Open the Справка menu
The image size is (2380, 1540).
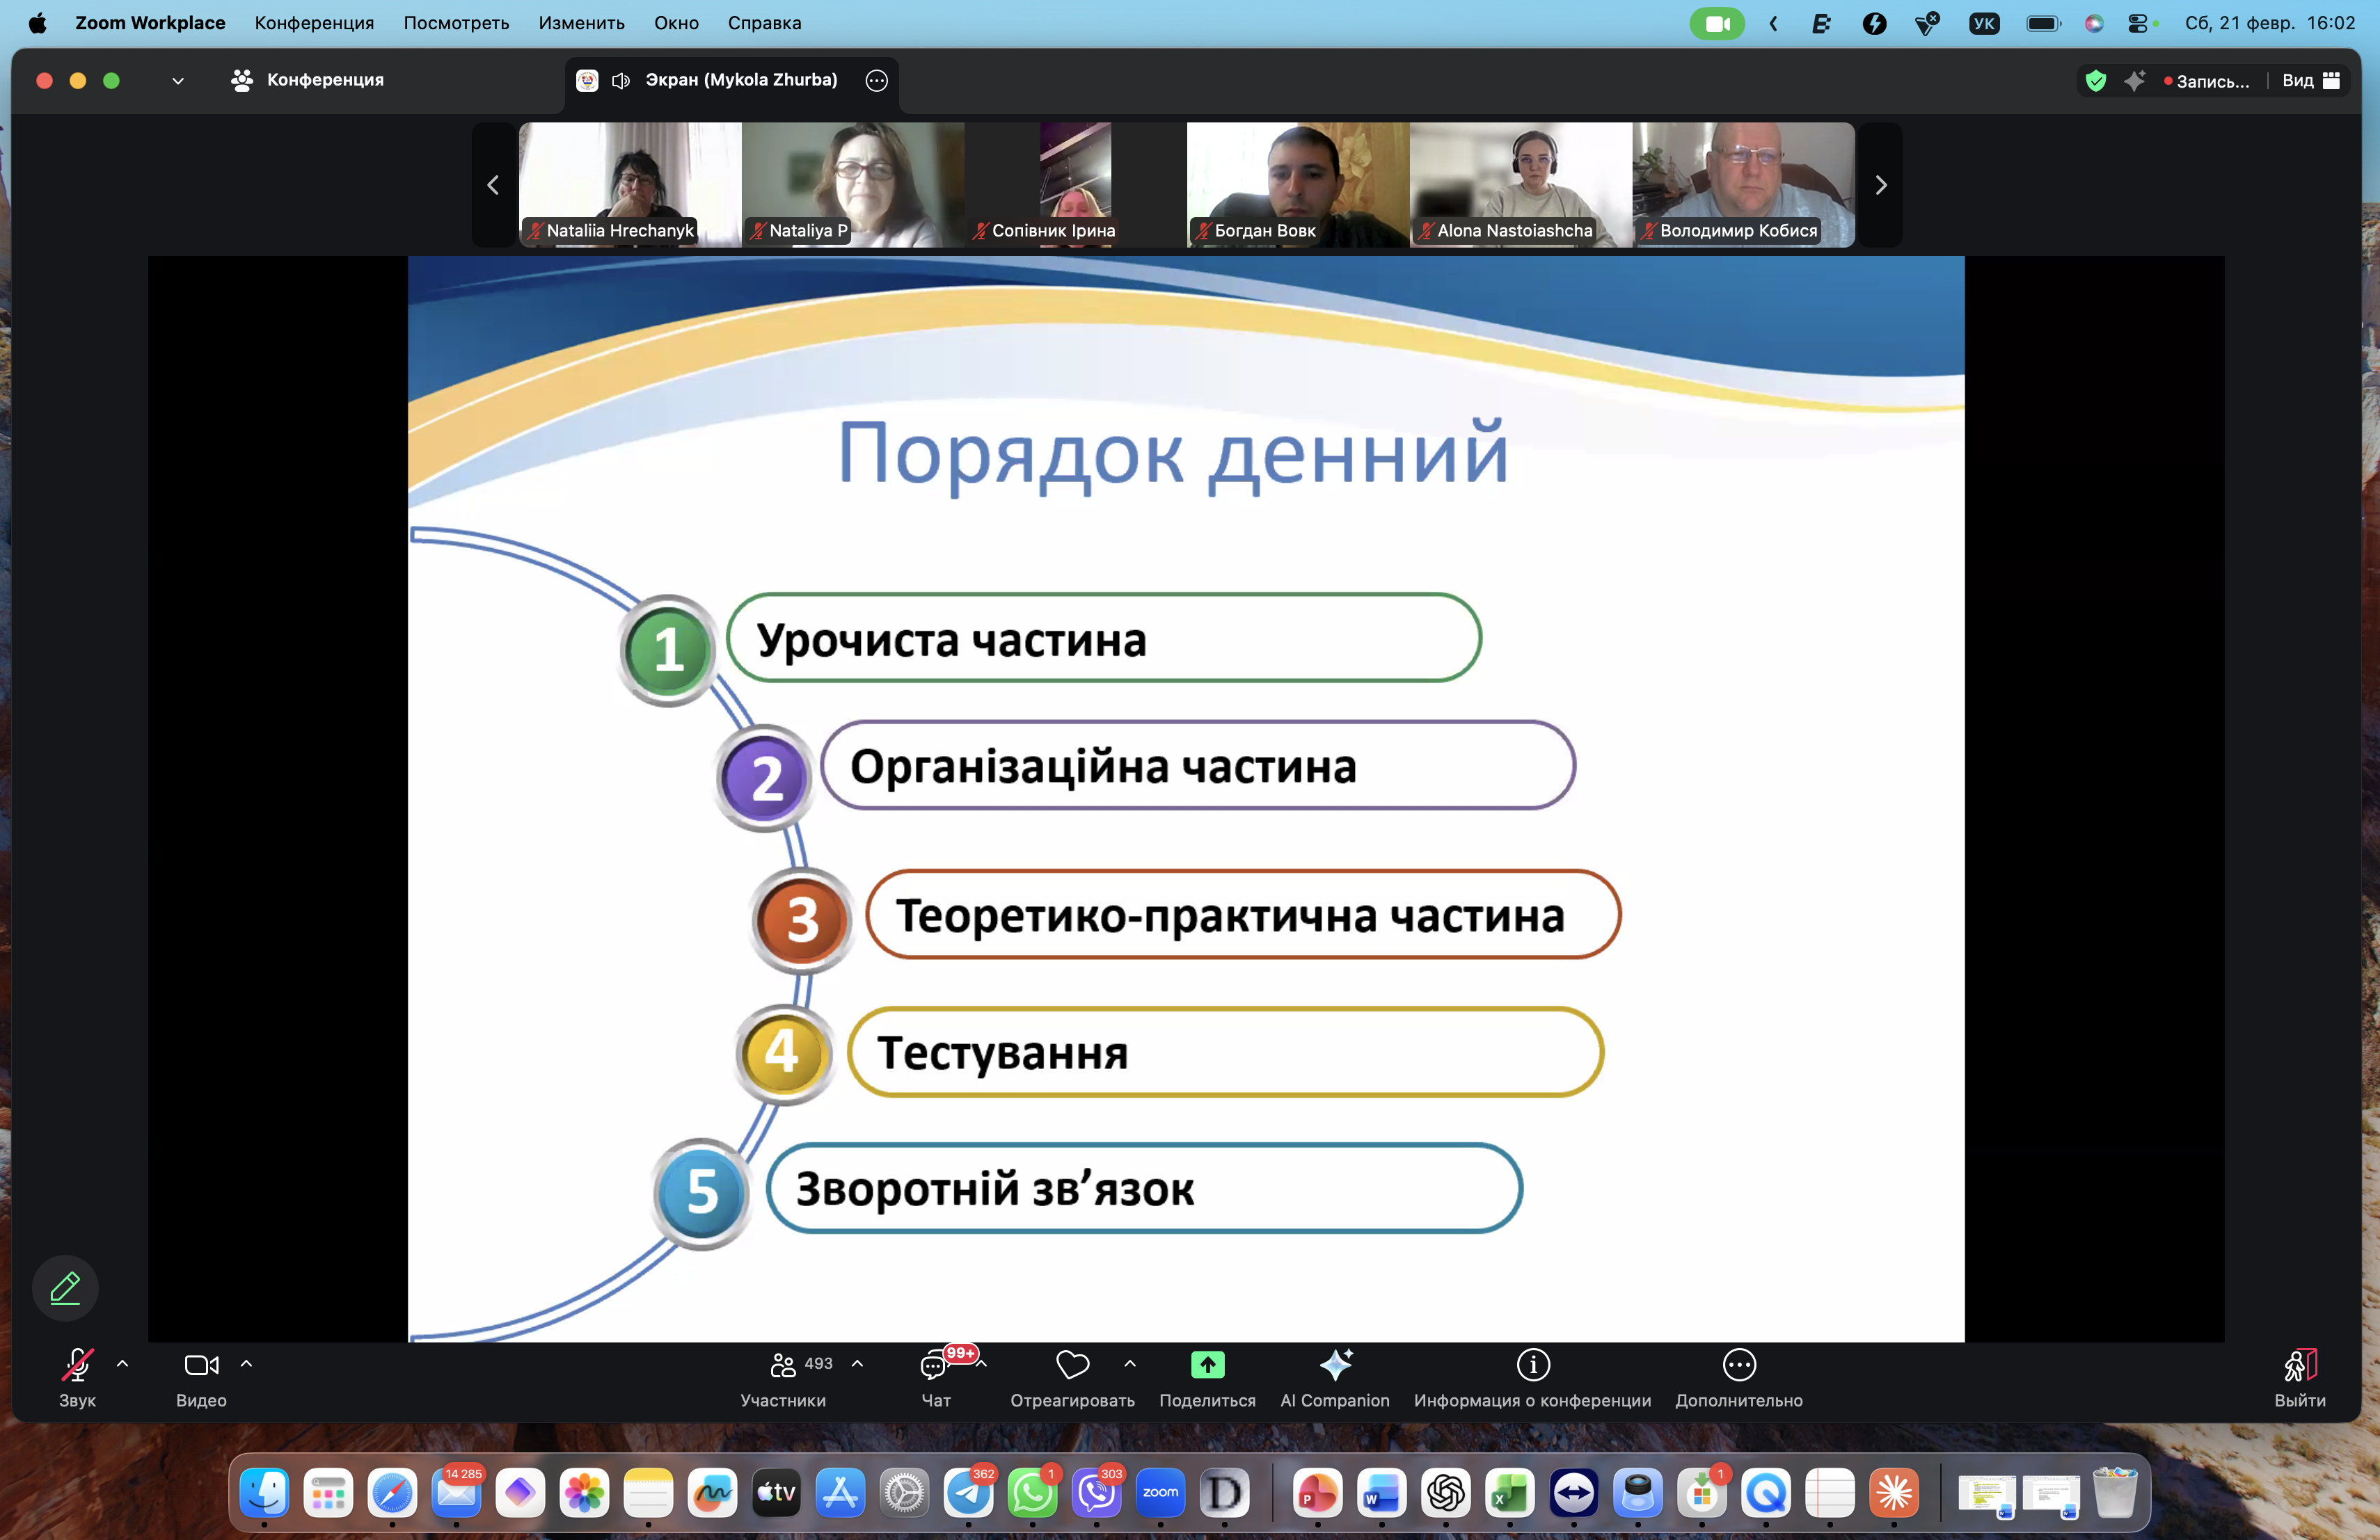(x=764, y=23)
